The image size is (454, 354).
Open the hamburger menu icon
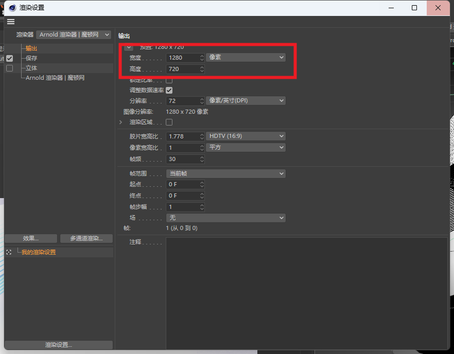[11, 22]
